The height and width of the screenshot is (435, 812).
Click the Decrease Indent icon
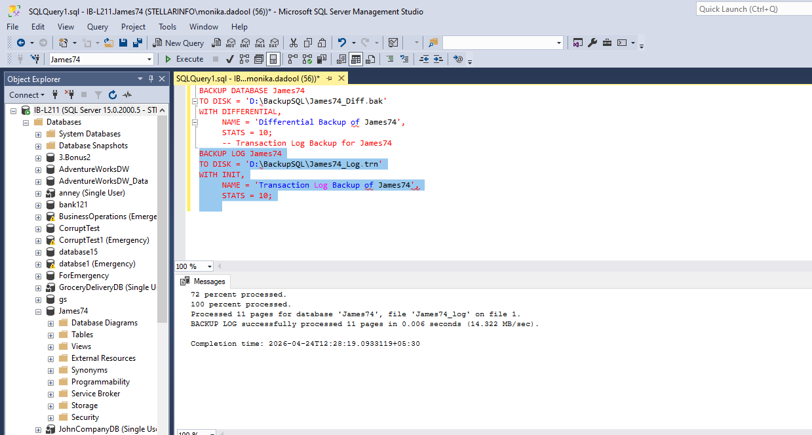pos(424,59)
